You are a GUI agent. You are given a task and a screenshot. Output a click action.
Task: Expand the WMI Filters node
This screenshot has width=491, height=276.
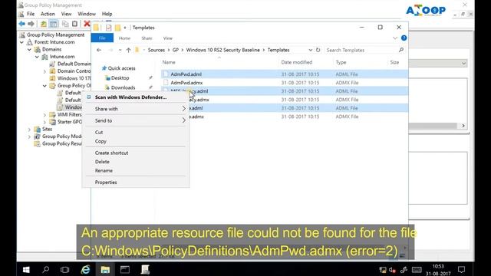pyautogui.click(x=44, y=115)
